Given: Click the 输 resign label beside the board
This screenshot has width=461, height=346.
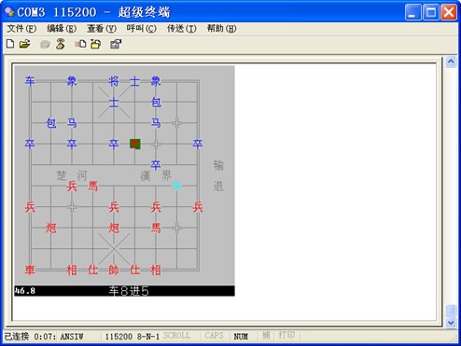Looking at the screenshot, I should pyautogui.click(x=218, y=165).
